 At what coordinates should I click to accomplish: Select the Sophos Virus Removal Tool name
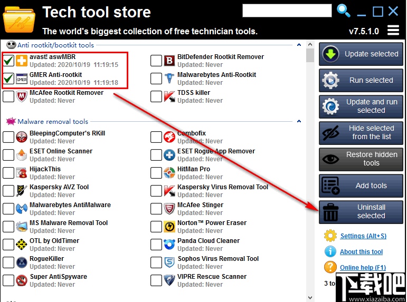(x=218, y=259)
